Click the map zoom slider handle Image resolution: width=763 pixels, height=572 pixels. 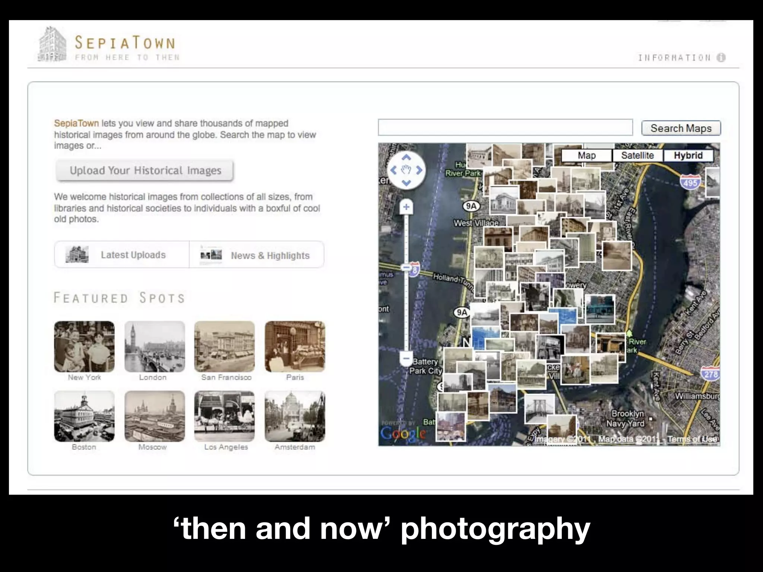(406, 267)
